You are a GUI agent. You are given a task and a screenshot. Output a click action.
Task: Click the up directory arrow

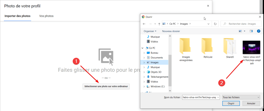click(159, 24)
